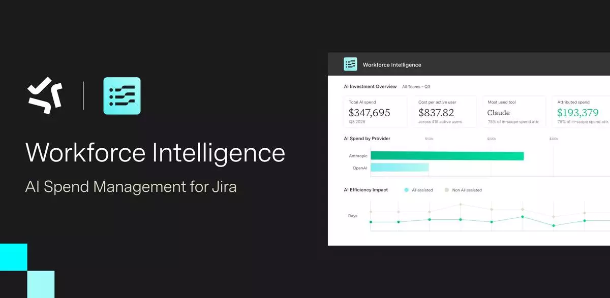Click the 'AI Spend by Provider' heading
Screen dimensions: 610x298
pyautogui.click(x=367, y=139)
